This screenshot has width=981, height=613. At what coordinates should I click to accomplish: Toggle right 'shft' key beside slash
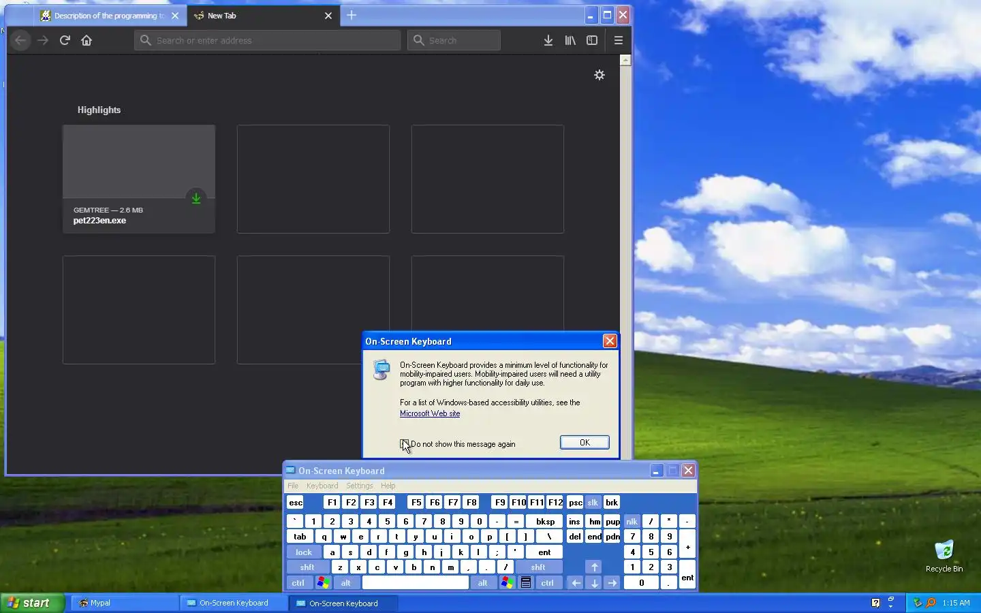(x=538, y=567)
